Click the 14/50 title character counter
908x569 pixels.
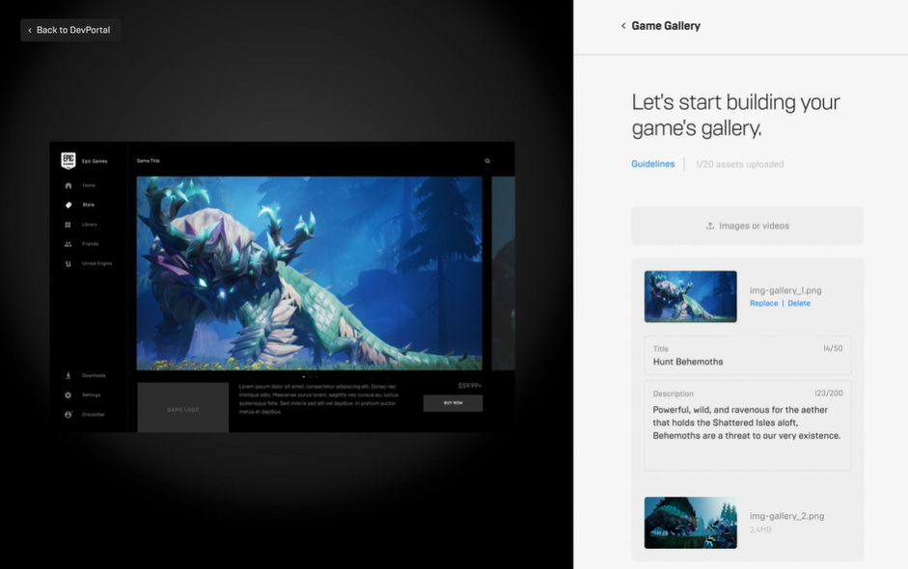pyautogui.click(x=833, y=348)
